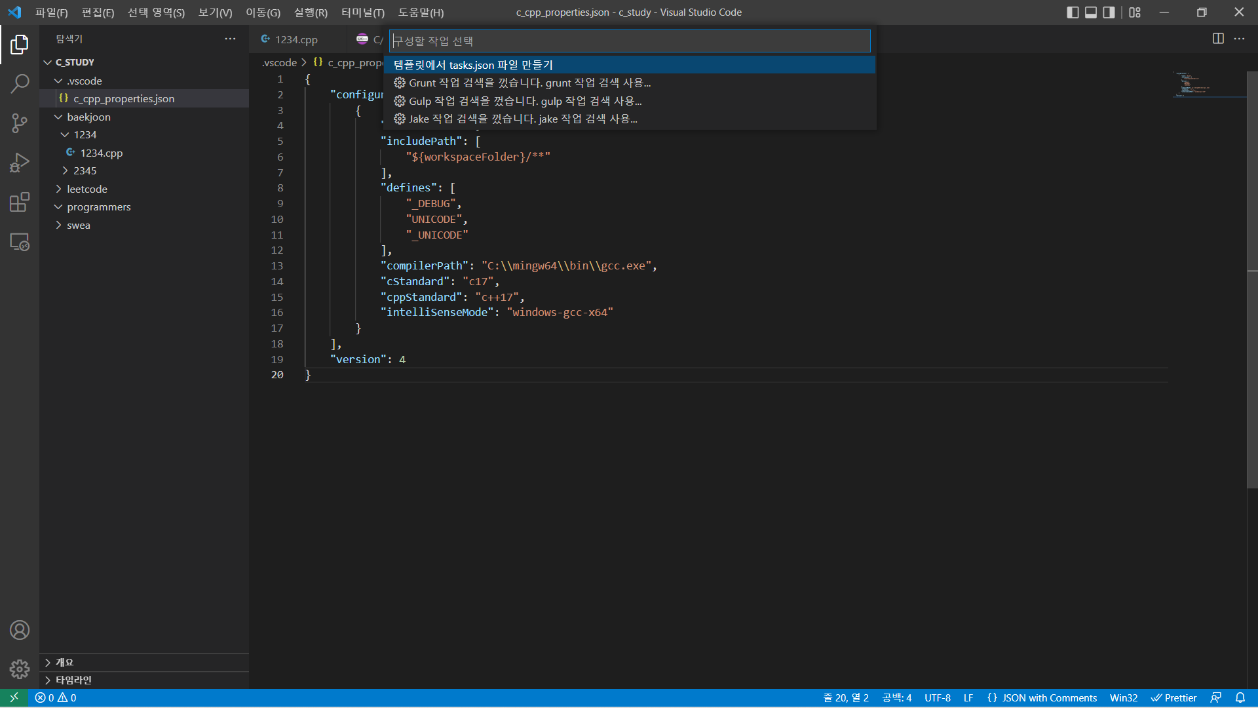Image resolution: width=1258 pixels, height=708 pixels.
Task: Open the Search view in activity bar
Action: [x=20, y=83]
